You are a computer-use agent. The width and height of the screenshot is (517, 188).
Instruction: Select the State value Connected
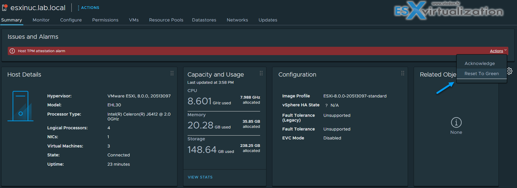(x=119, y=155)
